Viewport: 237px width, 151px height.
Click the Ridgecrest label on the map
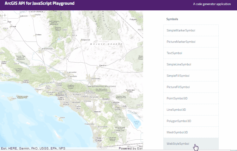coord(86,40)
